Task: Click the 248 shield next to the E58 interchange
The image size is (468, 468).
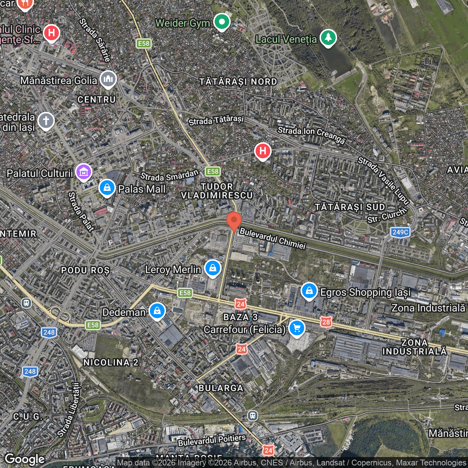Action: [x=49, y=332]
